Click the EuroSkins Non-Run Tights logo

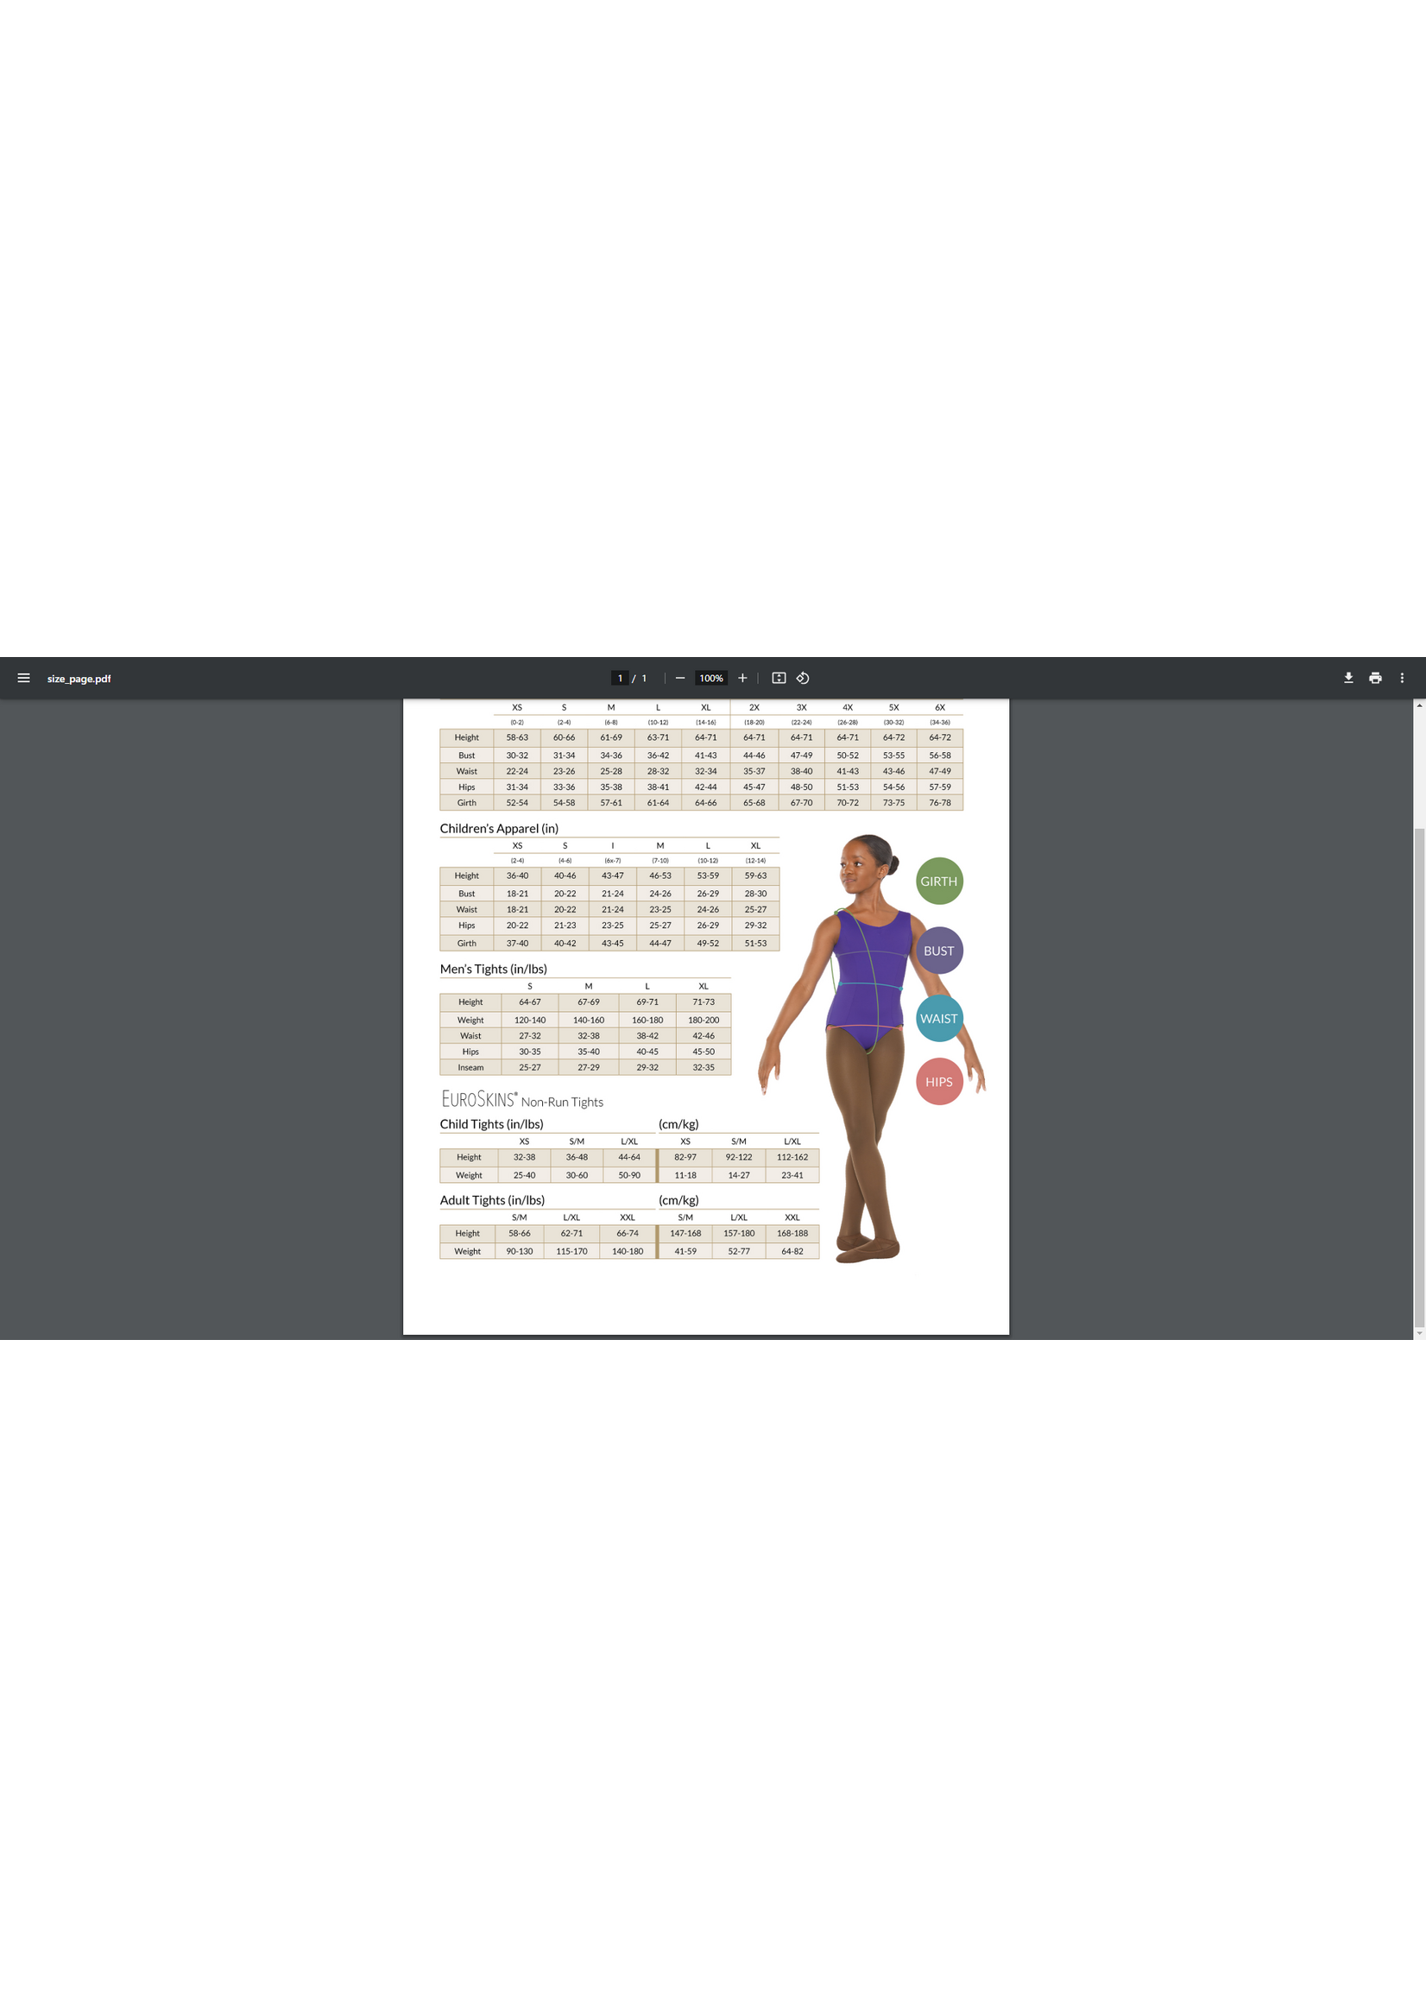(521, 1099)
